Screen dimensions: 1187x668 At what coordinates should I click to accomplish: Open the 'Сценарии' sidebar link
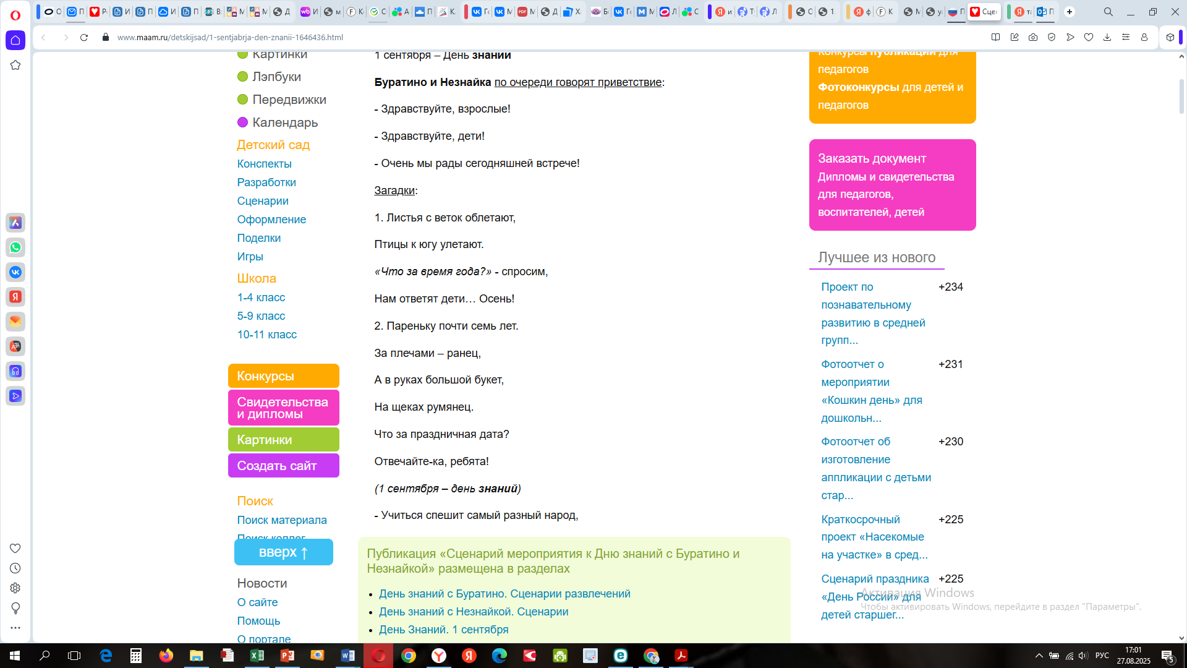point(263,201)
